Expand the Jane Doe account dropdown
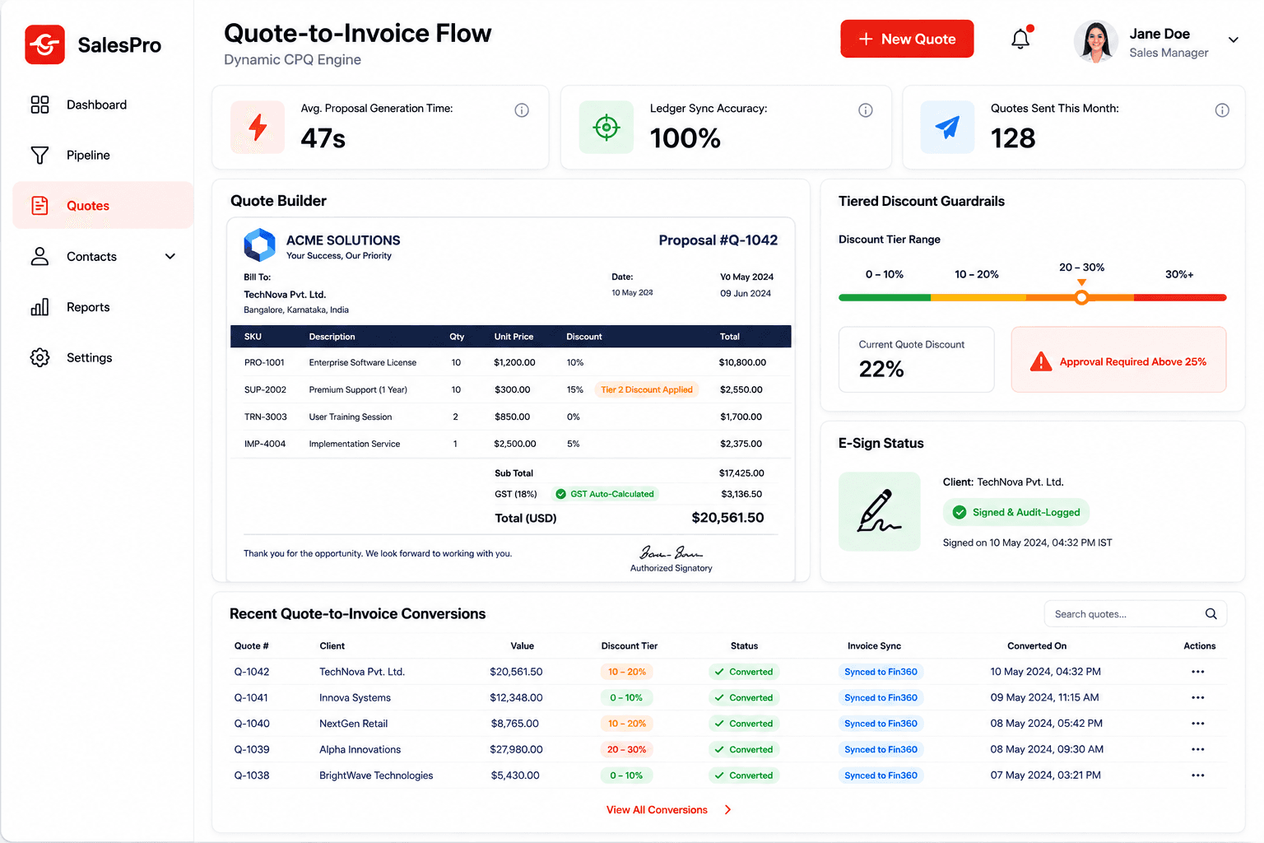The width and height of the screenshot is (1264, 843). coord(1233,40)
